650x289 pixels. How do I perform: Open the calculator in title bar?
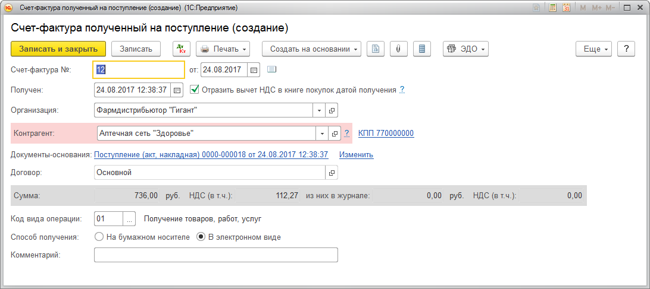click(x=552, y=8)
